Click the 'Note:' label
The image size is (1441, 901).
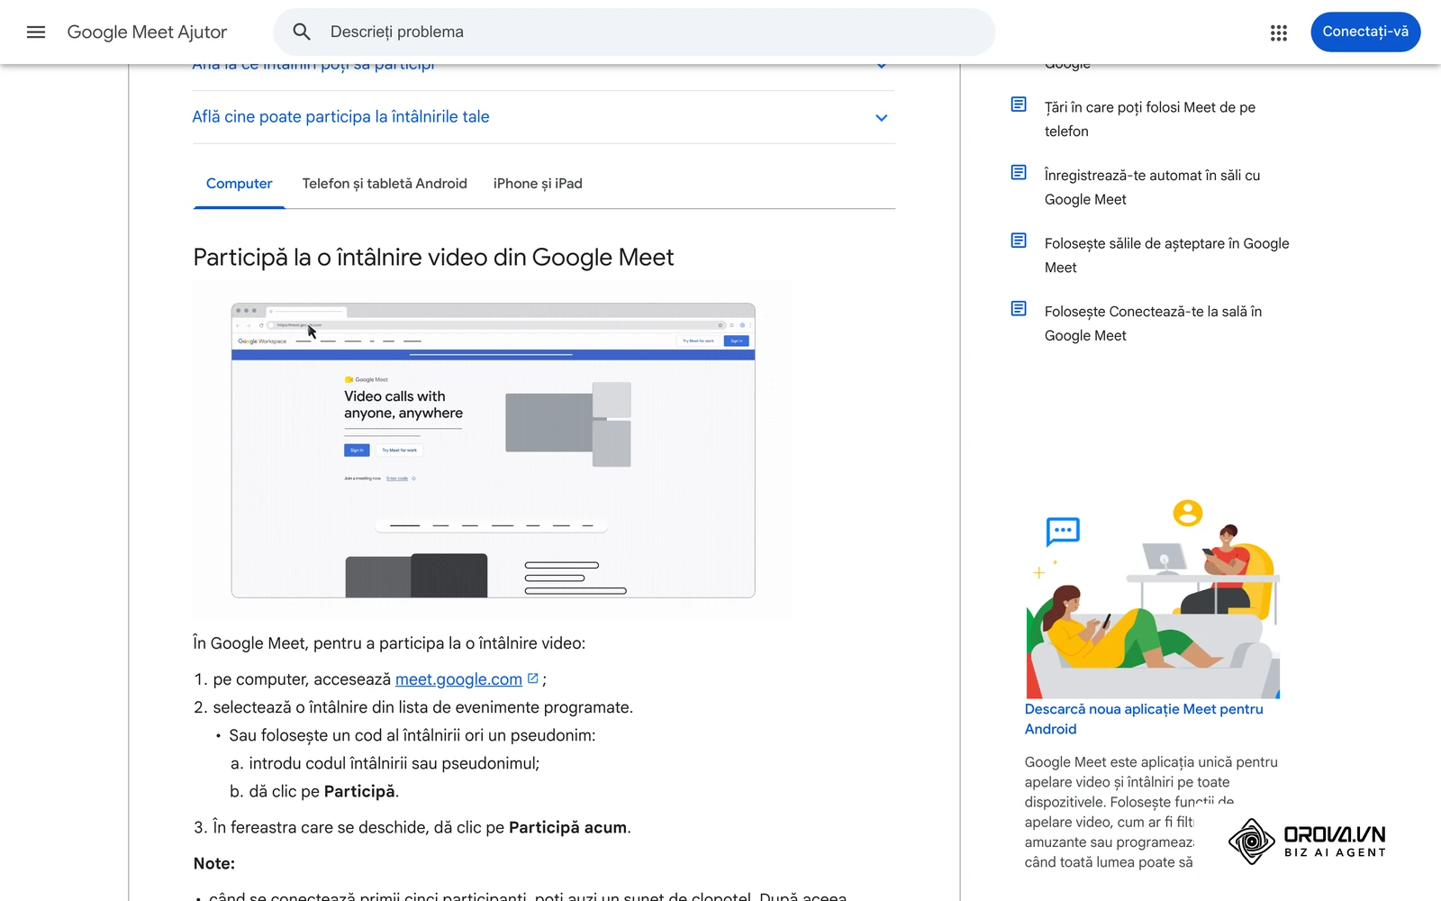(214, 863)
